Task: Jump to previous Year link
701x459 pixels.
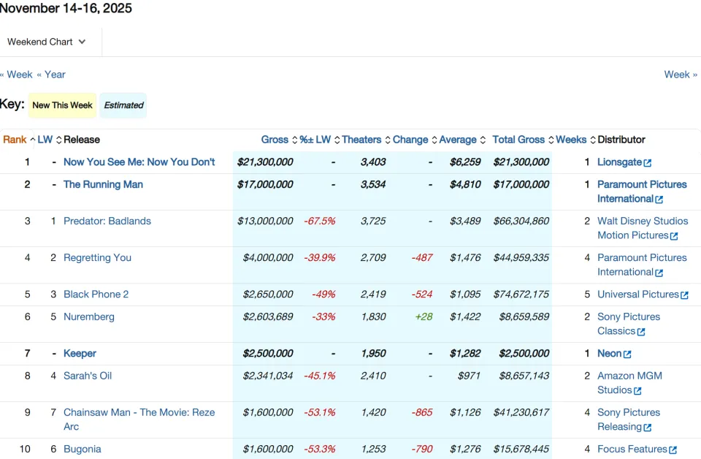Action: pos(51,75)
